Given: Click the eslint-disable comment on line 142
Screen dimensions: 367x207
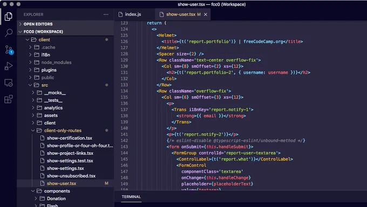Looking at the screenshot, I should [236, 141].
